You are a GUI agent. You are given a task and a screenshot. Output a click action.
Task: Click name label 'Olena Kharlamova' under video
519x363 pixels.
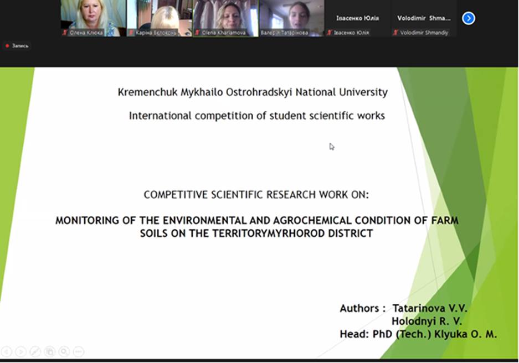point(224,33)
